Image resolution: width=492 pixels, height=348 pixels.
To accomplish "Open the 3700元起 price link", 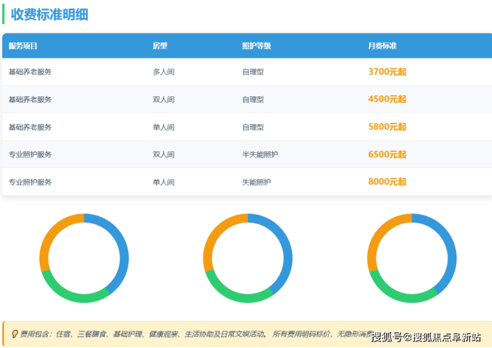I will pyautogui.click(x=387, y=72).
